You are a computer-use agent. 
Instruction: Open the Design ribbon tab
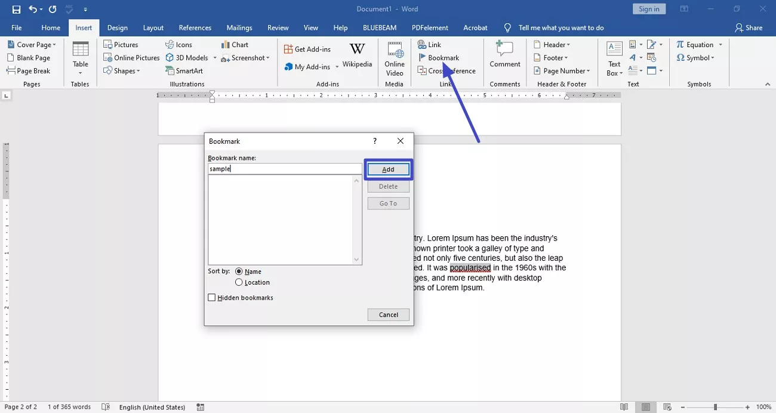tap(118, 27)
